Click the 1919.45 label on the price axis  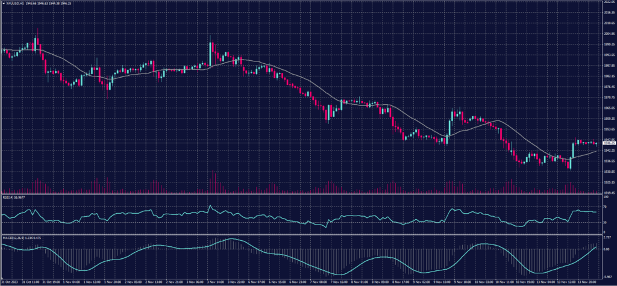(x=608, y=192)
